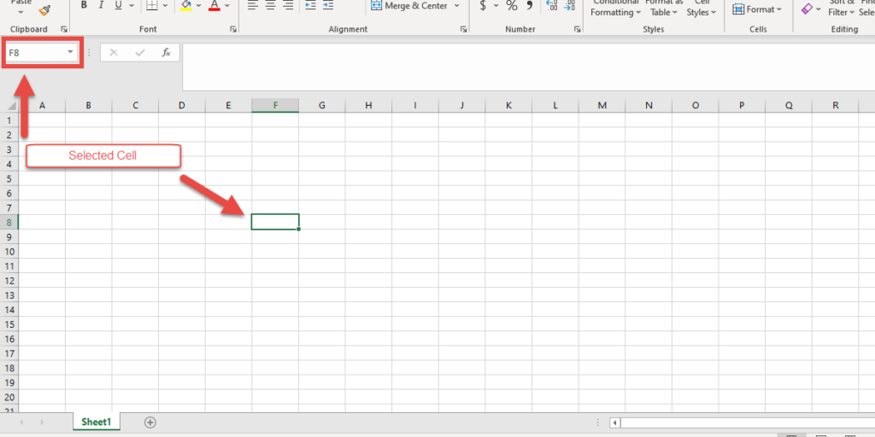Align text left
The height and width of the screenshot is (437, 875).
point(253,6)
